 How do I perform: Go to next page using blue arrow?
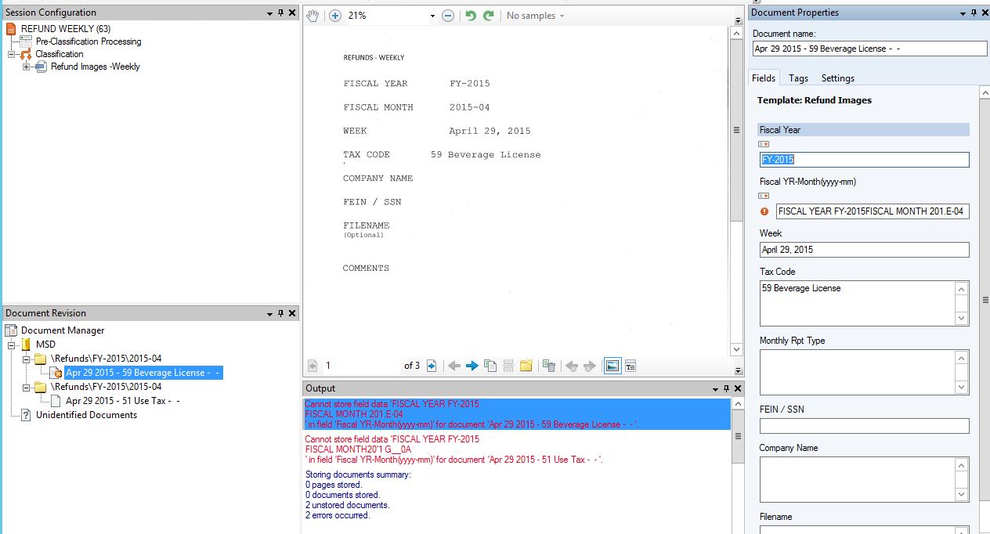tap(472, 366)
